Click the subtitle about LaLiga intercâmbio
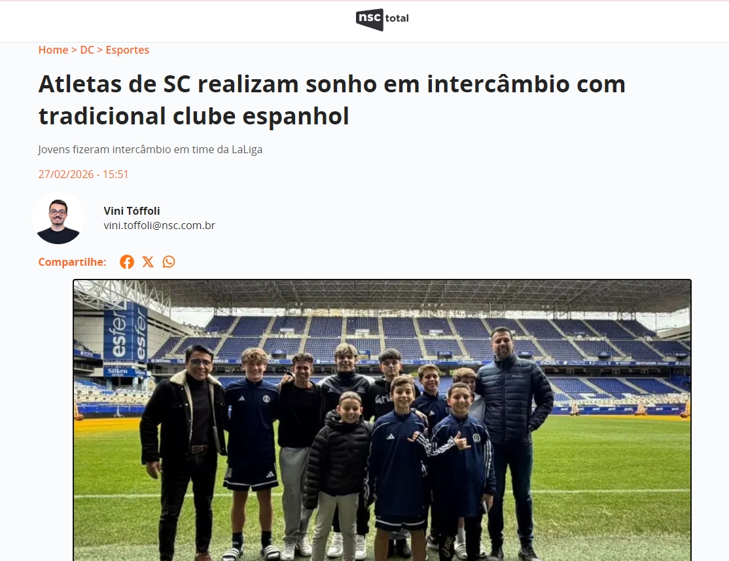 point(150,149)
